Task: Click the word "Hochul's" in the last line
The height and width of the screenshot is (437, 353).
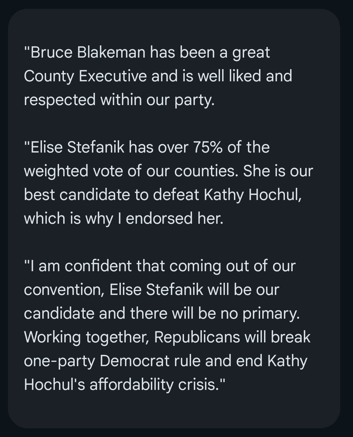Action: pyautogui.click(x=56, y=385)
